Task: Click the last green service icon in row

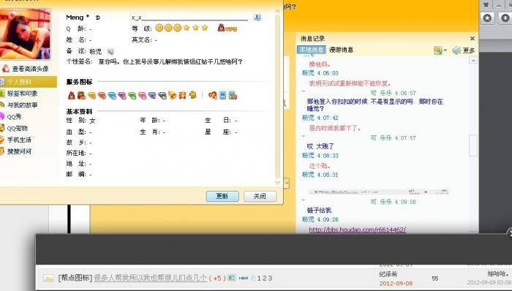Action: (x=233, y=95)
